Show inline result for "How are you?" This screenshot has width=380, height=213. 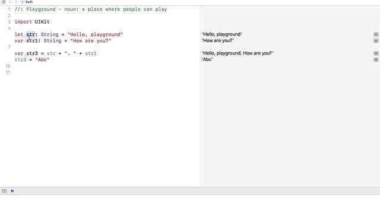pos(376,41)
